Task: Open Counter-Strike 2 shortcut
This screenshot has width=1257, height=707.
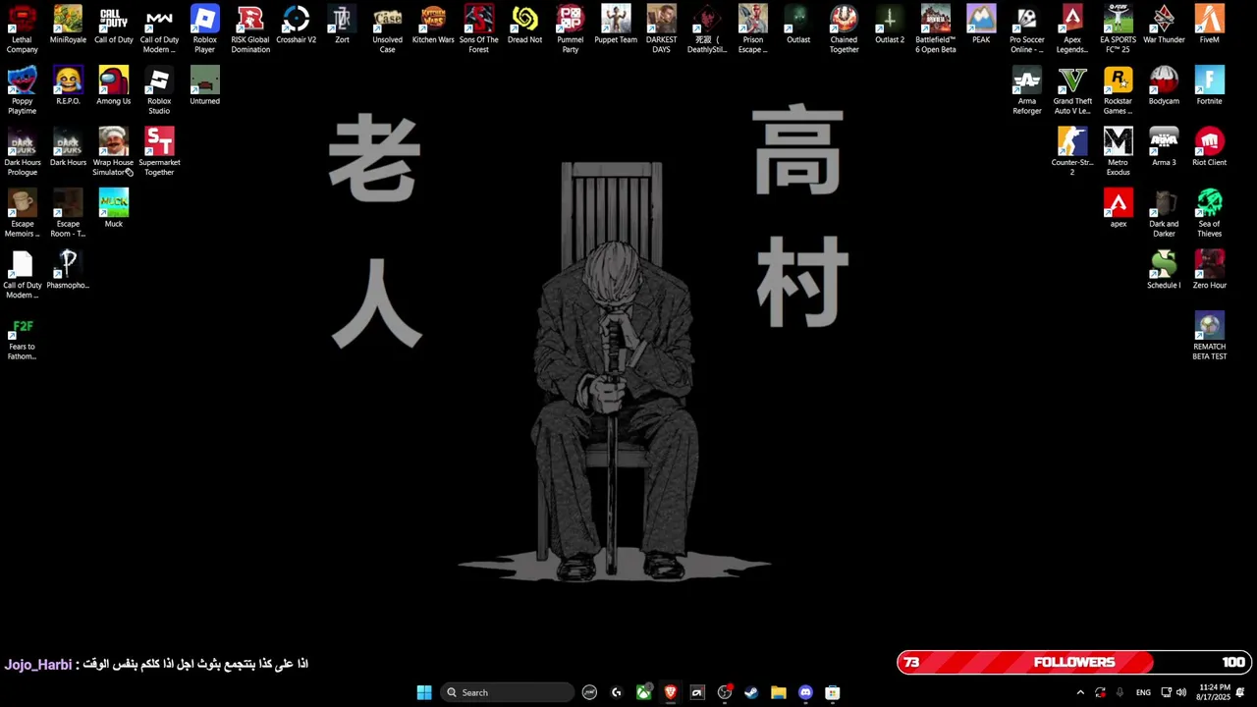Action: pyautogui.click(x=1072, y=152)
